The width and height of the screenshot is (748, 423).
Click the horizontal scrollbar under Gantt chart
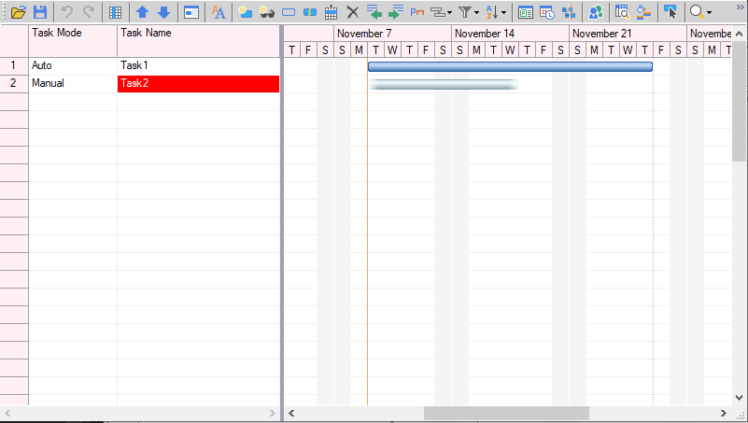coord(506,413)
